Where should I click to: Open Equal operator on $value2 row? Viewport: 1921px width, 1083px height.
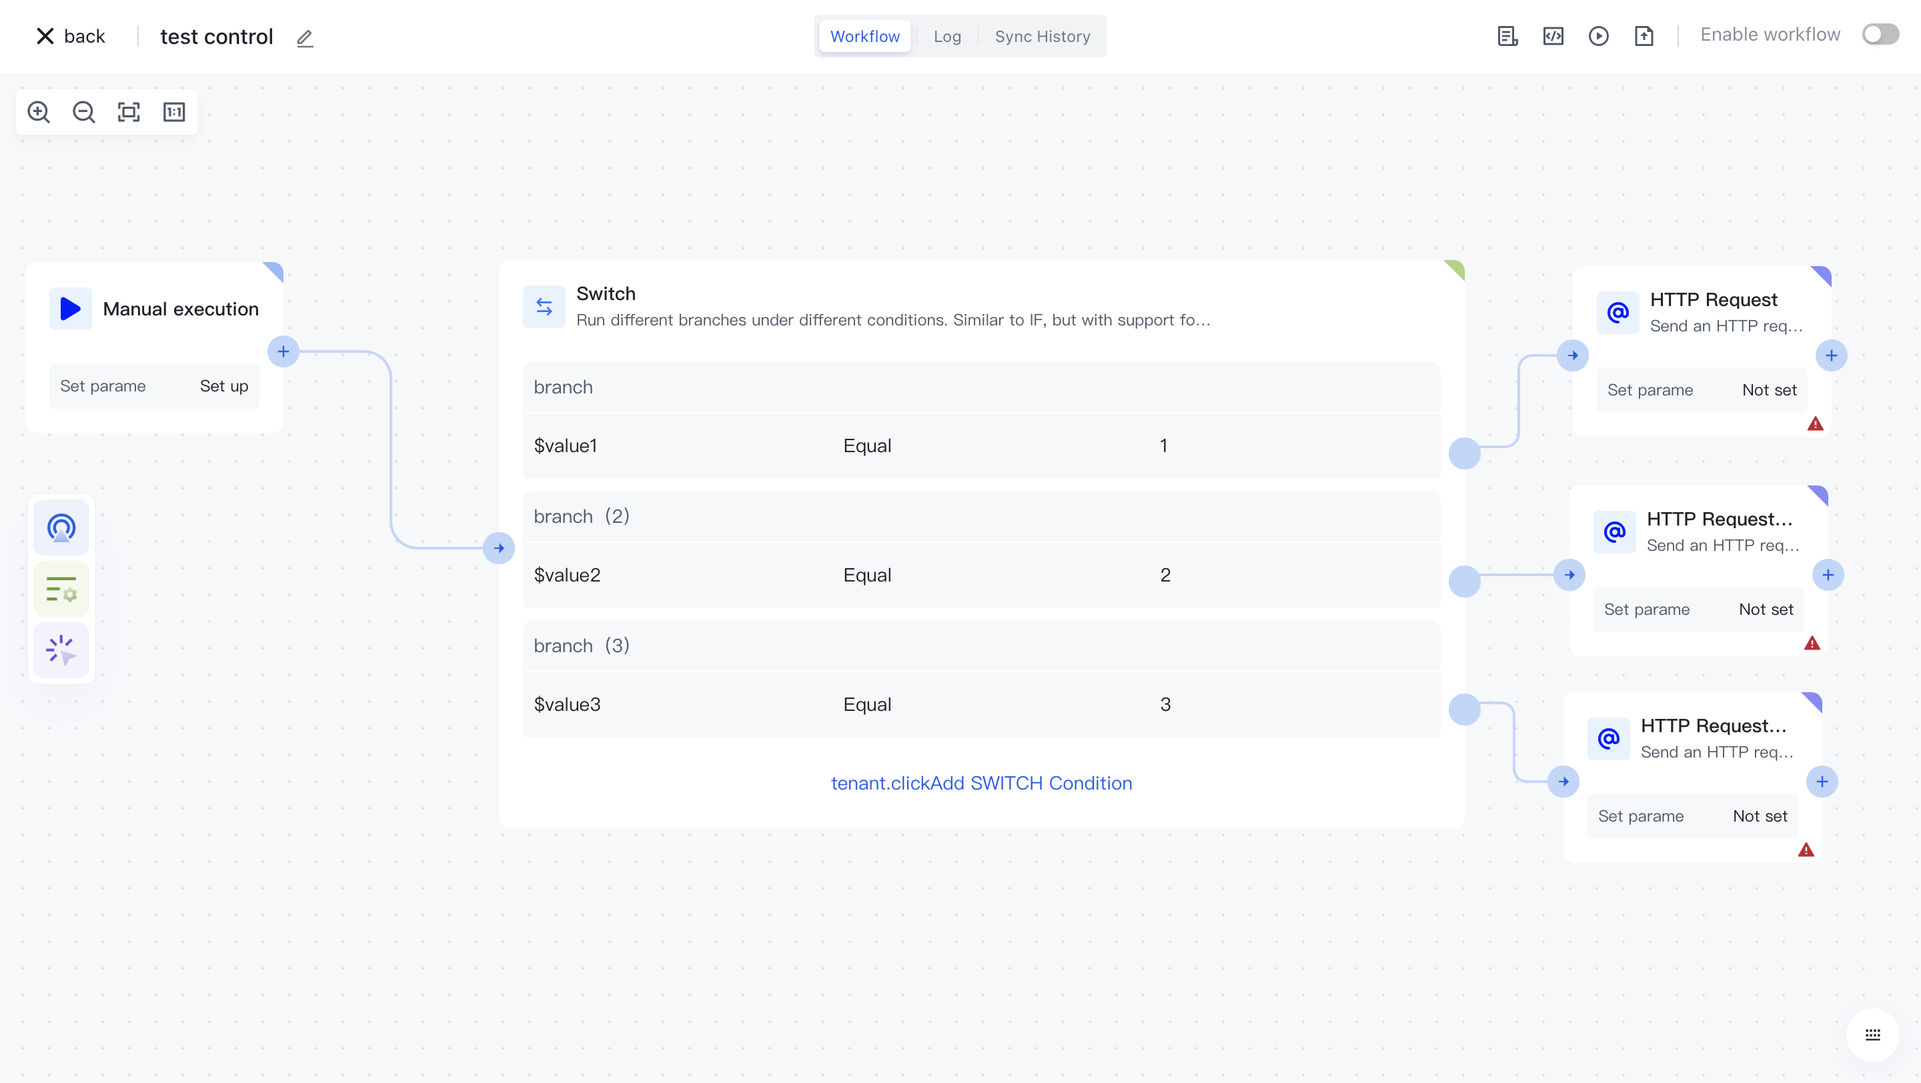tap(866, 575)
